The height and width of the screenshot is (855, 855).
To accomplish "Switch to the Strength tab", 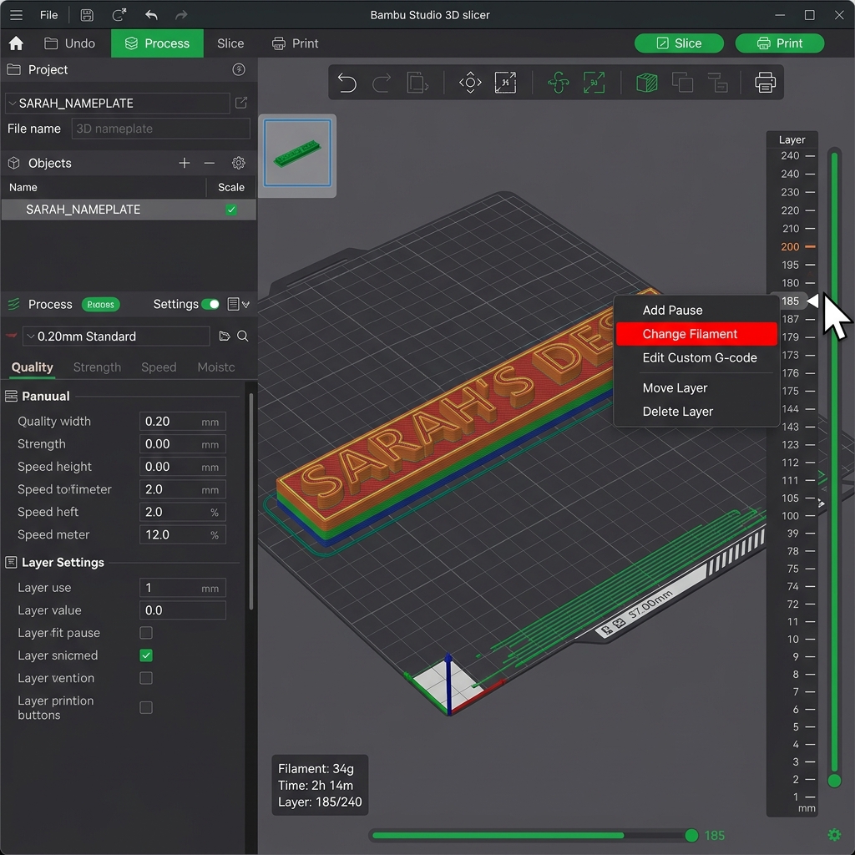I will tap(97, 367).
